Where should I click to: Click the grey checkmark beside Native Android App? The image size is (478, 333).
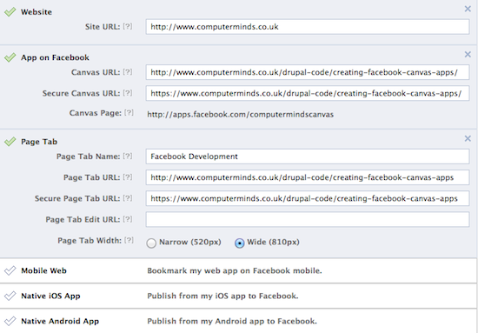10,321
